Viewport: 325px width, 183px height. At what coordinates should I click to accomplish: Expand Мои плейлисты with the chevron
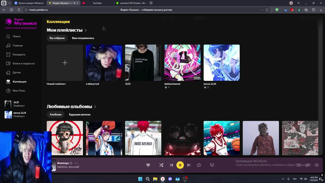[86, 30]
